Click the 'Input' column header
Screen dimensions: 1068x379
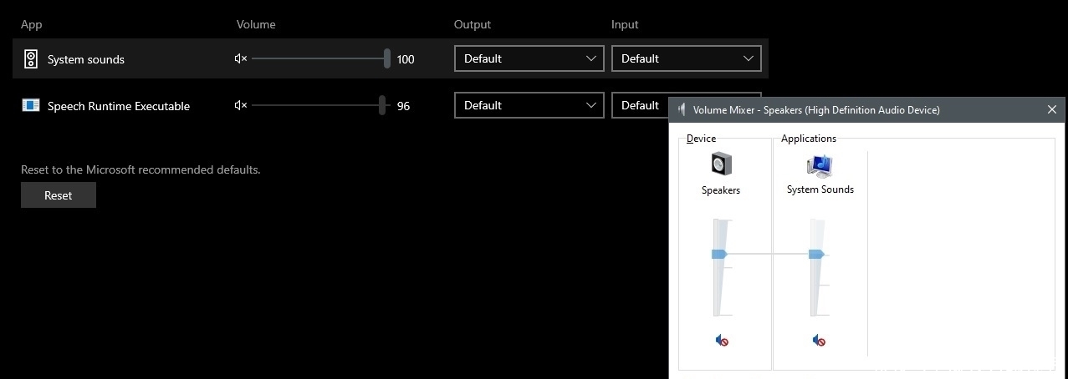[x=626, y=24]
